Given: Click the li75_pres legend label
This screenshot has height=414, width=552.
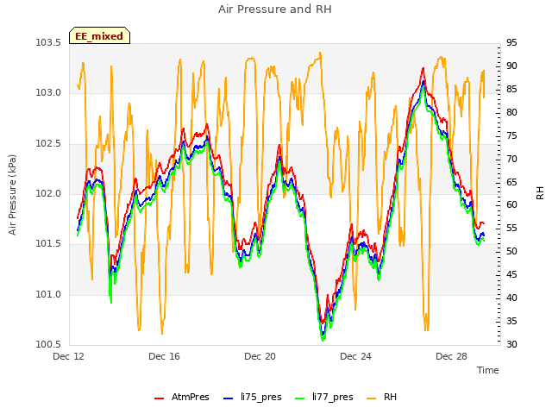Looking at the screenshot, I should point(260,397).
